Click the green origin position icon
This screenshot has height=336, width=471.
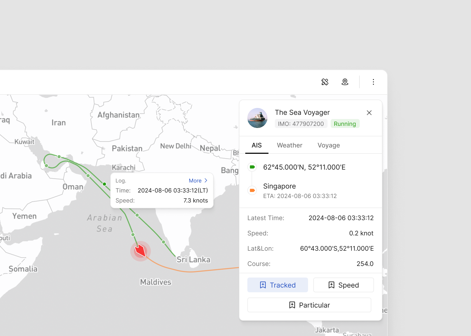click(252, 167)
